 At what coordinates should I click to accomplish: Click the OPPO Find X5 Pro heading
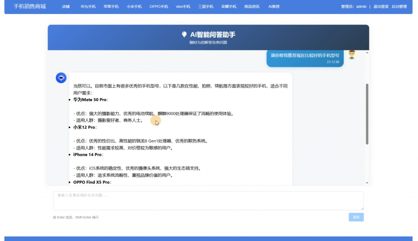coord(92,182)
